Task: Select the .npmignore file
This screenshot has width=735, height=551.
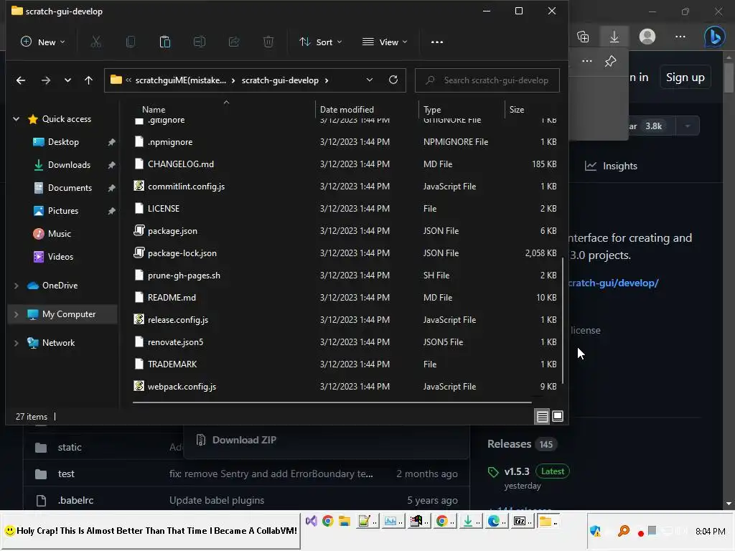Action: [x=169, y=142]
